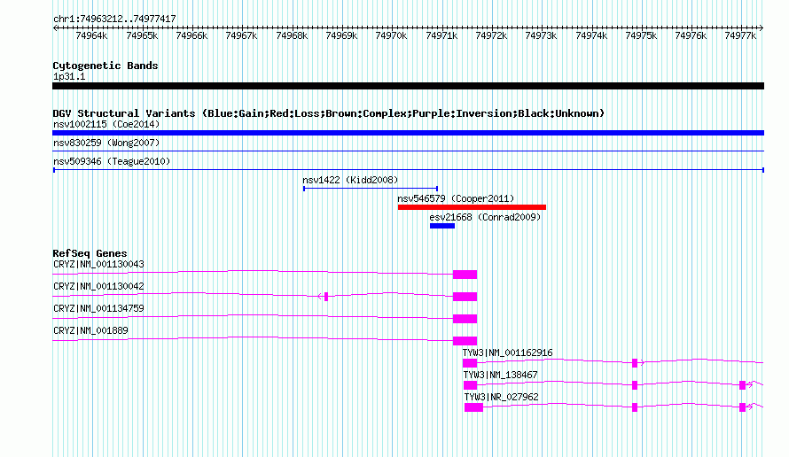The height and width of the screenshot is (457, 789).
Task: Click the CRYZ|NM_001134759 transcript label
Action: coord(98,308)
